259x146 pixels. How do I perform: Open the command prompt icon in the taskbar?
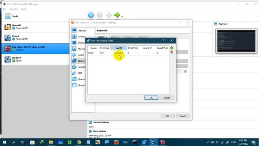click(135, 142)
